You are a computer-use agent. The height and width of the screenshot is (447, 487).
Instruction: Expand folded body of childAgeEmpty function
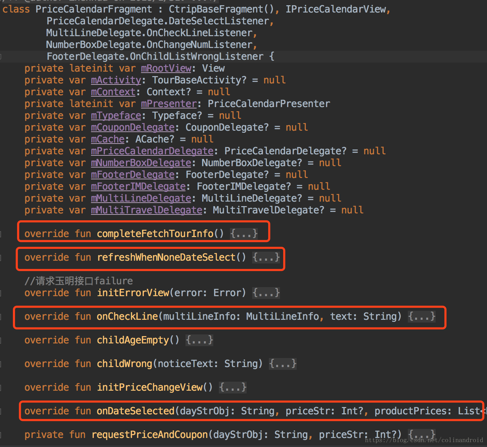199,340
